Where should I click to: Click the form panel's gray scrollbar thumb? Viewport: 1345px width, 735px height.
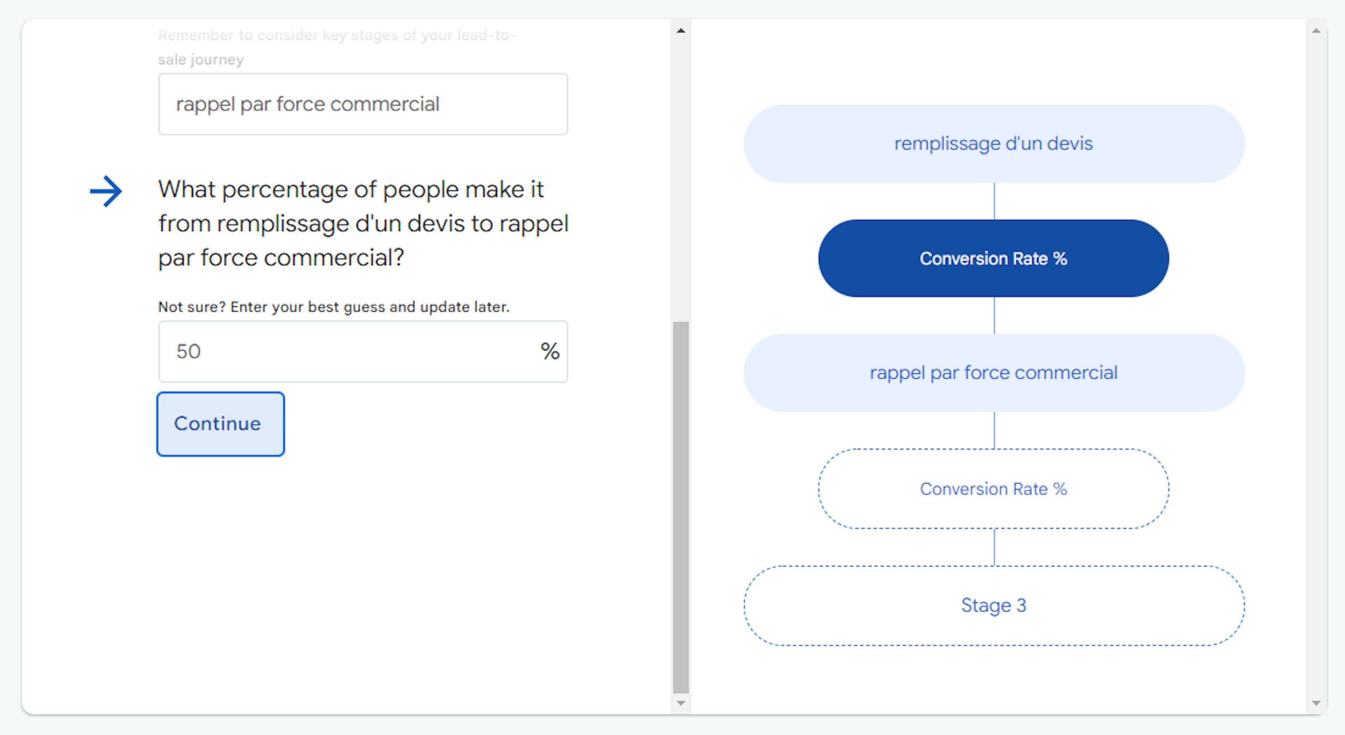pyautogui.click(x=681, y=506)
